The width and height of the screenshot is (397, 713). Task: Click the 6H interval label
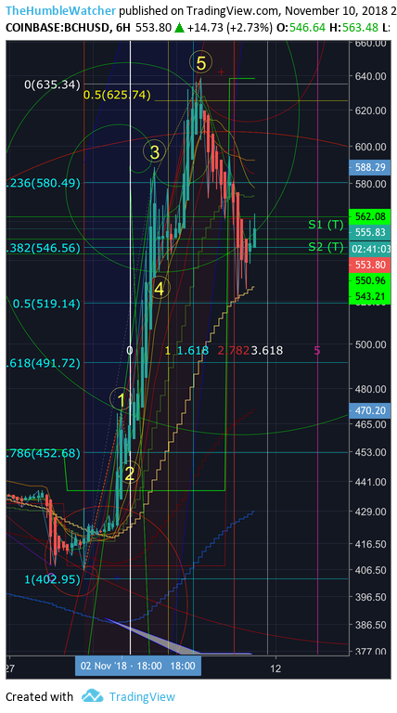(122, 28)
